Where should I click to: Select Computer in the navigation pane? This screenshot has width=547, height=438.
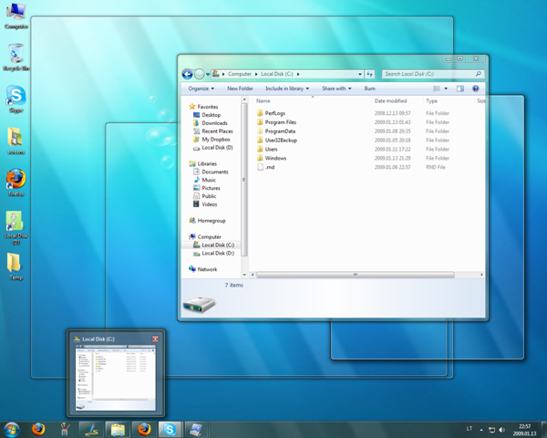pos(205,237)
